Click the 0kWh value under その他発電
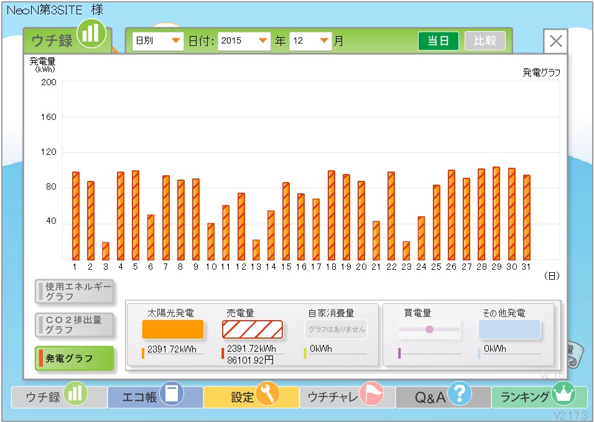594x422 pixels. coord(494,349)
